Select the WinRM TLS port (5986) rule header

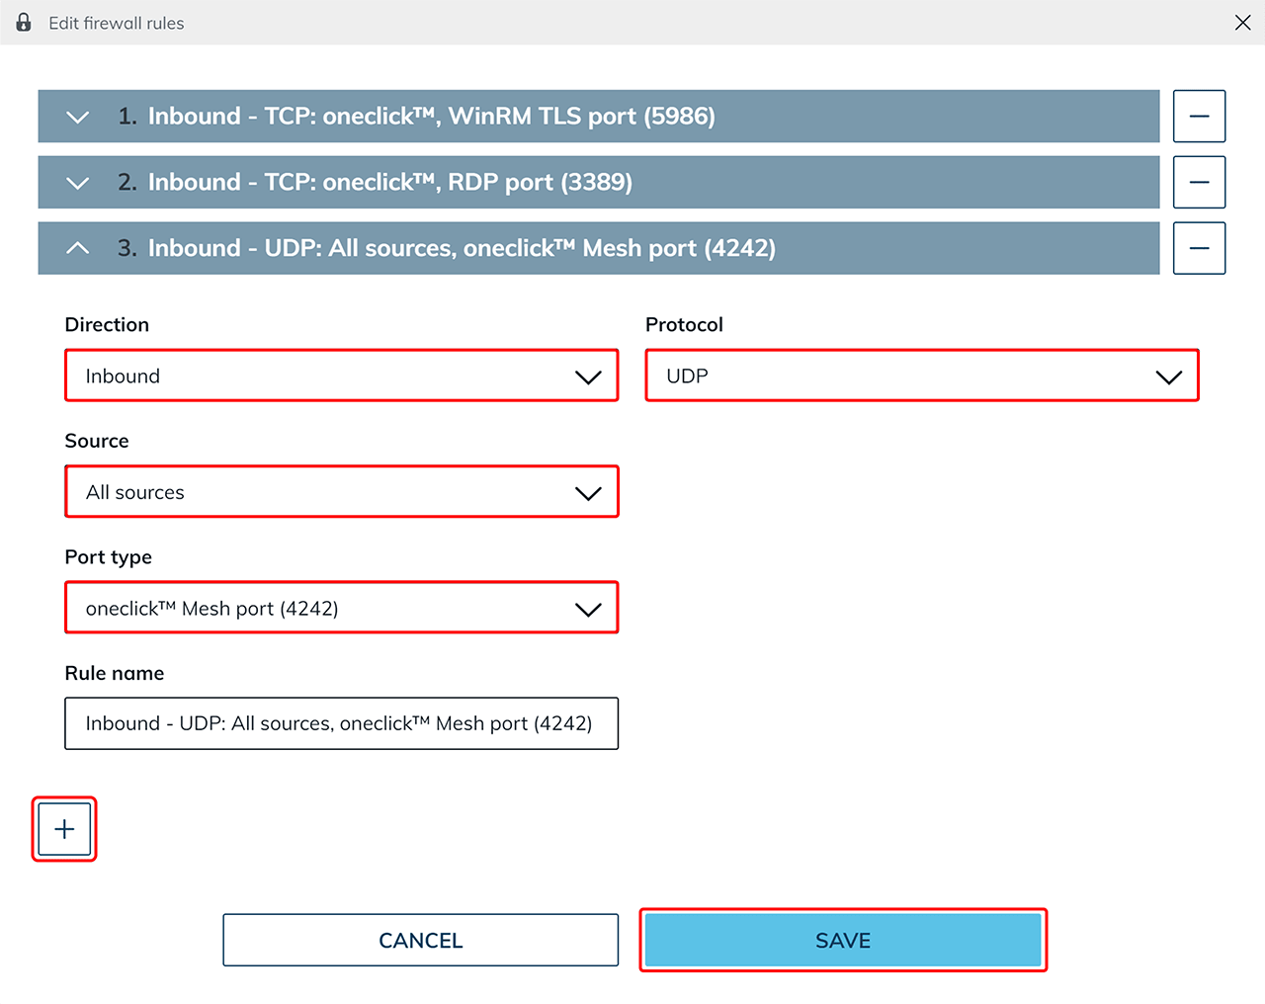(431, 117)
